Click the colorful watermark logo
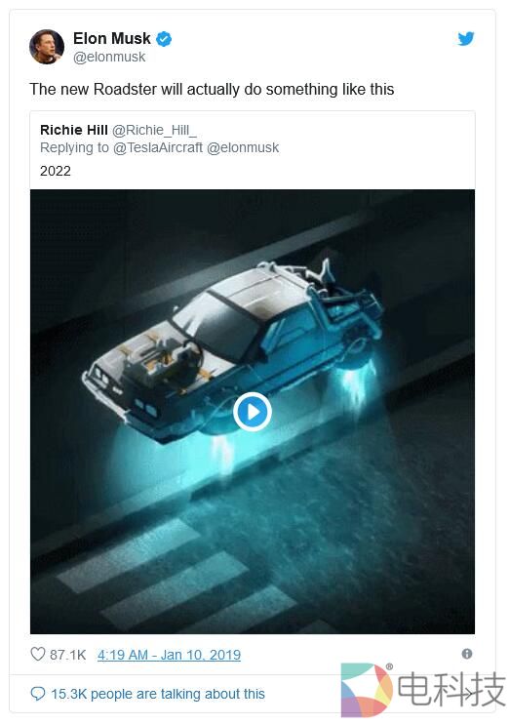Image resolution: width=510 pixels, height=724 pixels. coord(367,690)
